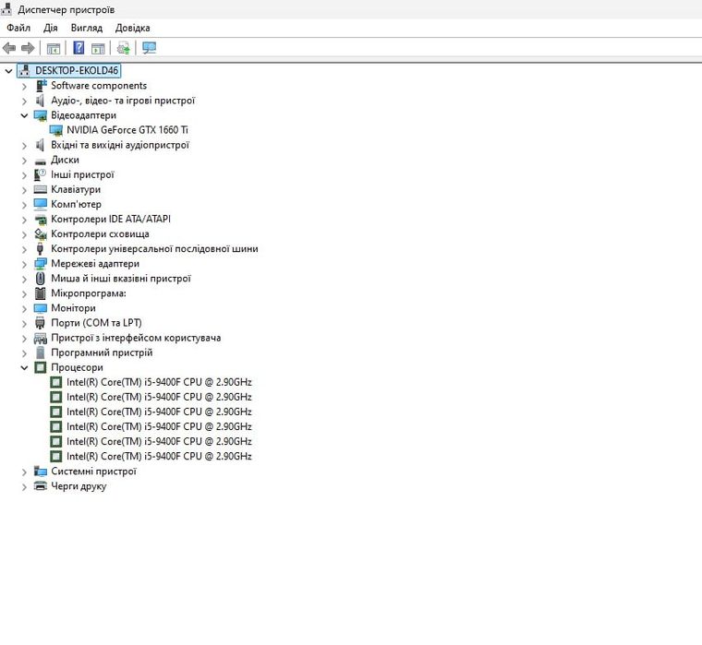The height and width of the screenshot is (645, 702).
Task: Select the Вхідні та вихідні аудіопристрої label
Action: [x=120, y=145]
